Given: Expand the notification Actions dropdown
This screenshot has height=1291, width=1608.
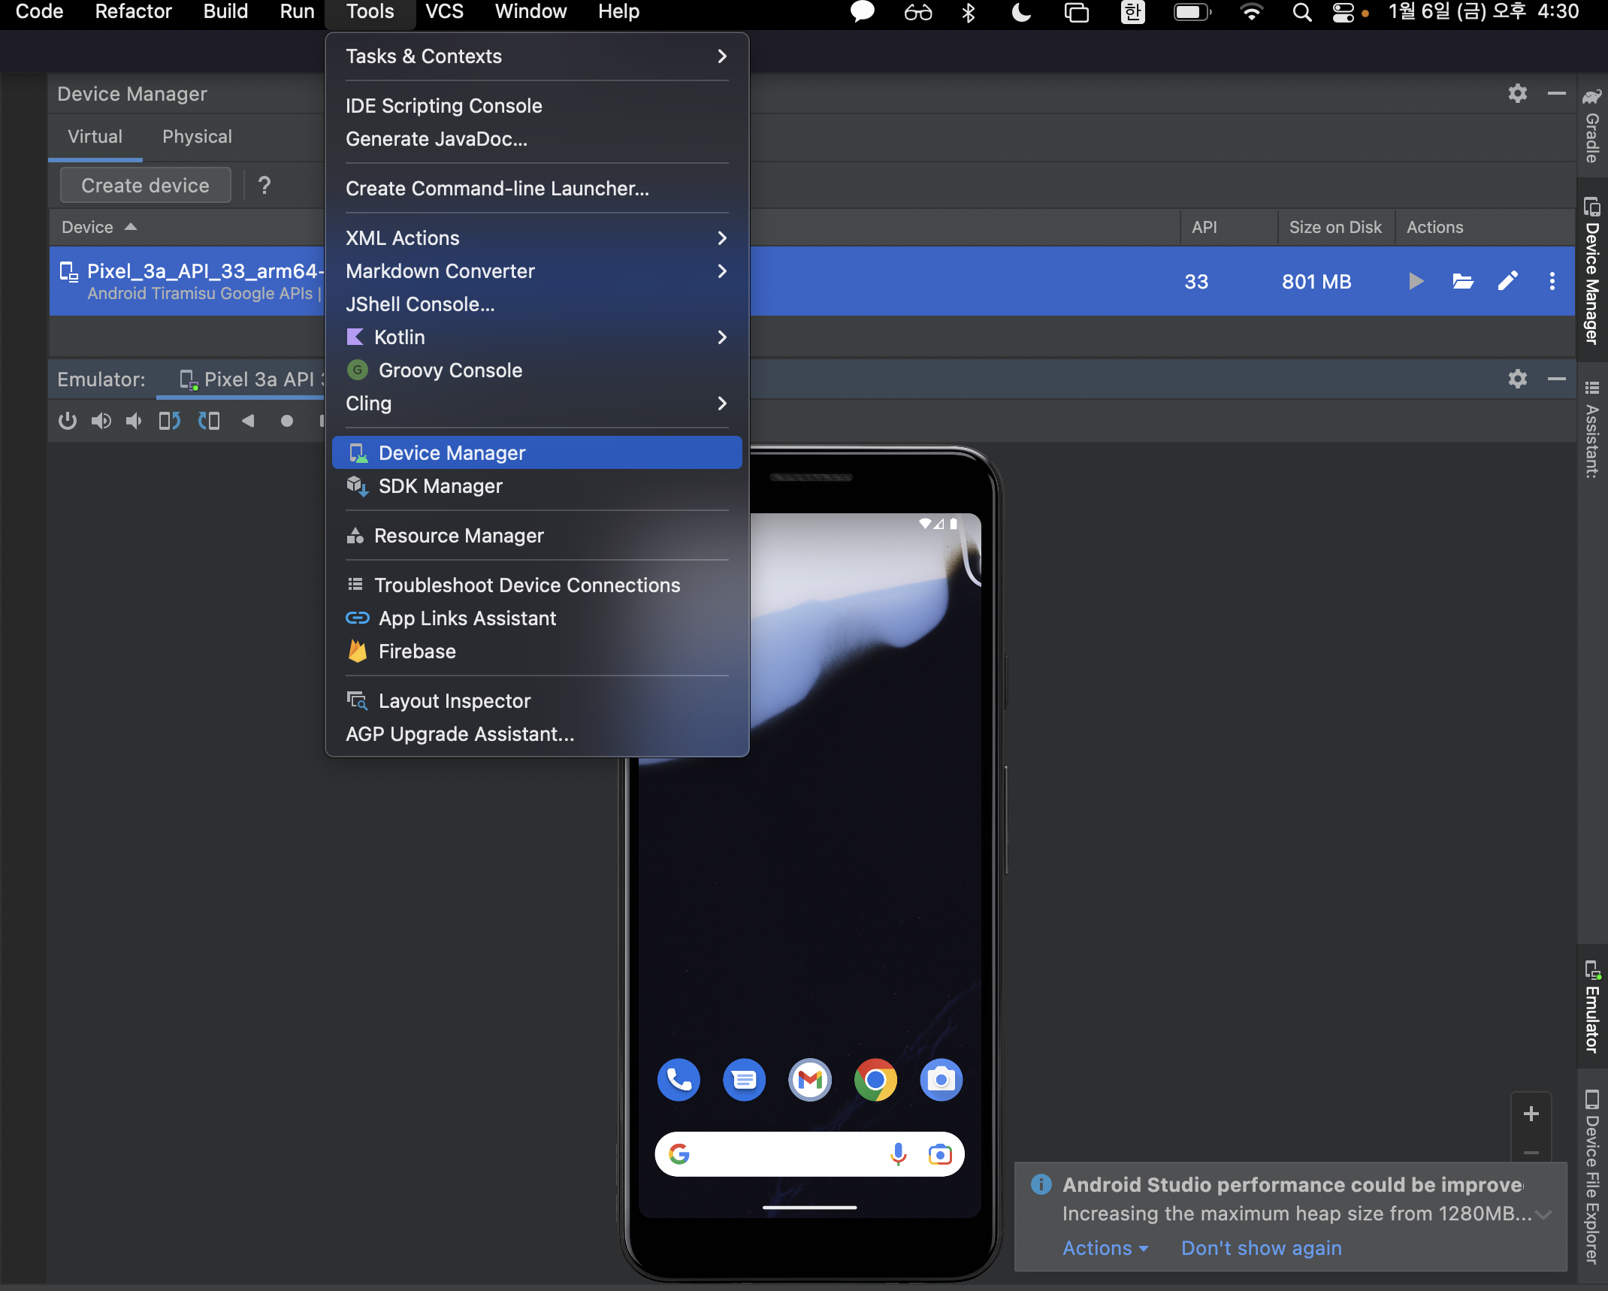Looking at the screenshot, I should point(1105,1248).
